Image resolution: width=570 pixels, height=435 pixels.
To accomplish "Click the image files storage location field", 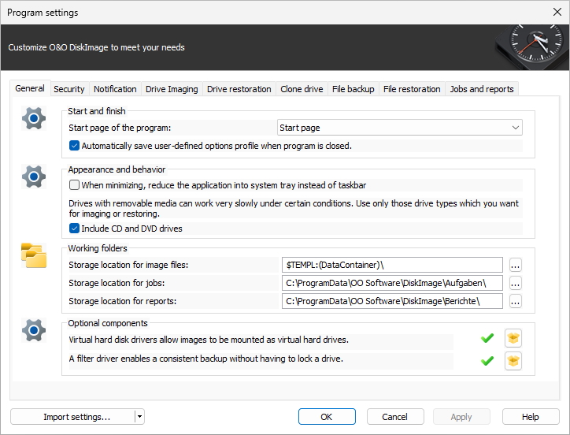I will (392, 265).
